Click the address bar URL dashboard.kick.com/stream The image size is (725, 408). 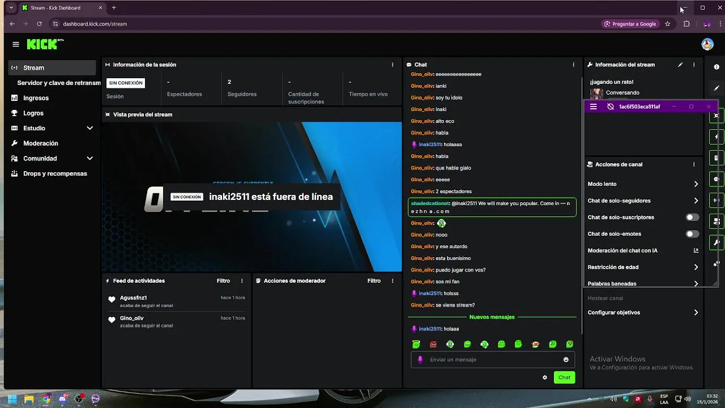(95, 24)
